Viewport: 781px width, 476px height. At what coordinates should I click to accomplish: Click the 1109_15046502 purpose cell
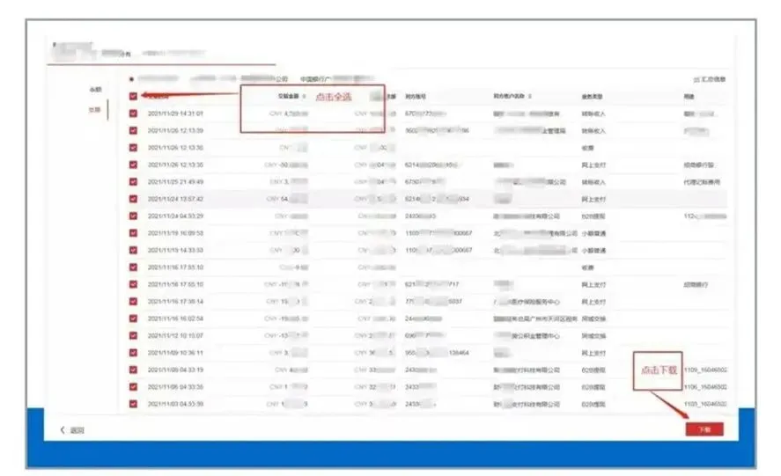(x=705, y=370)
